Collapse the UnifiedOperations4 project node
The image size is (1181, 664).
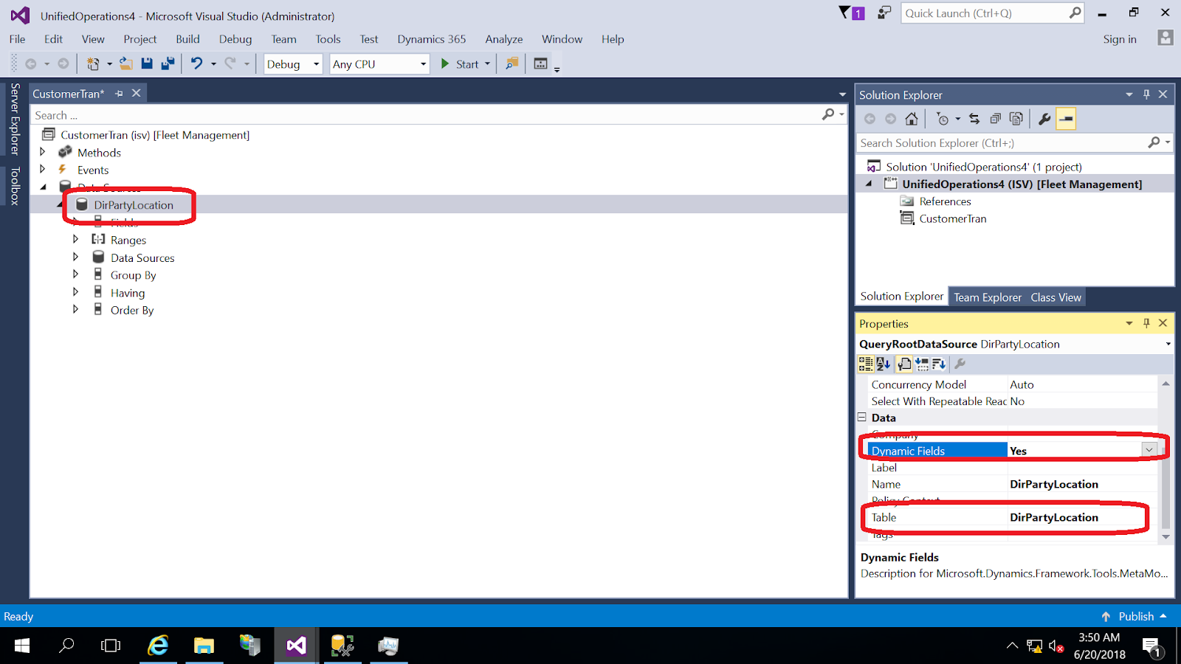point(869,184)
